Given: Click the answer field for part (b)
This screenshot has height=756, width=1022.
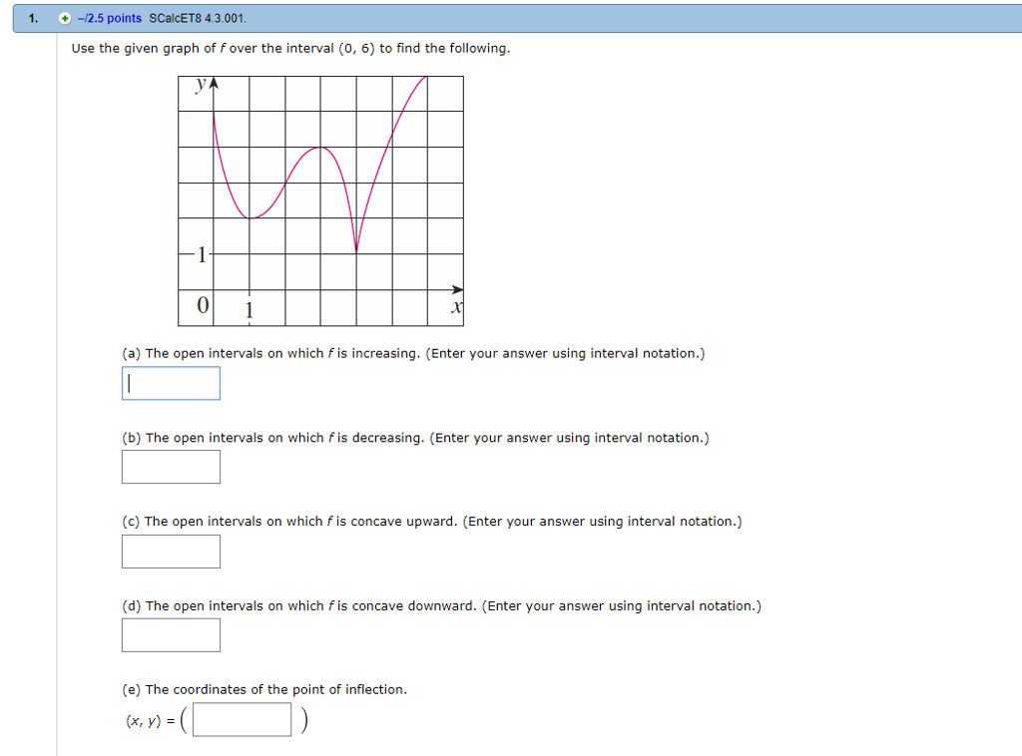Looking at the screenshot, I should [171, 467].
